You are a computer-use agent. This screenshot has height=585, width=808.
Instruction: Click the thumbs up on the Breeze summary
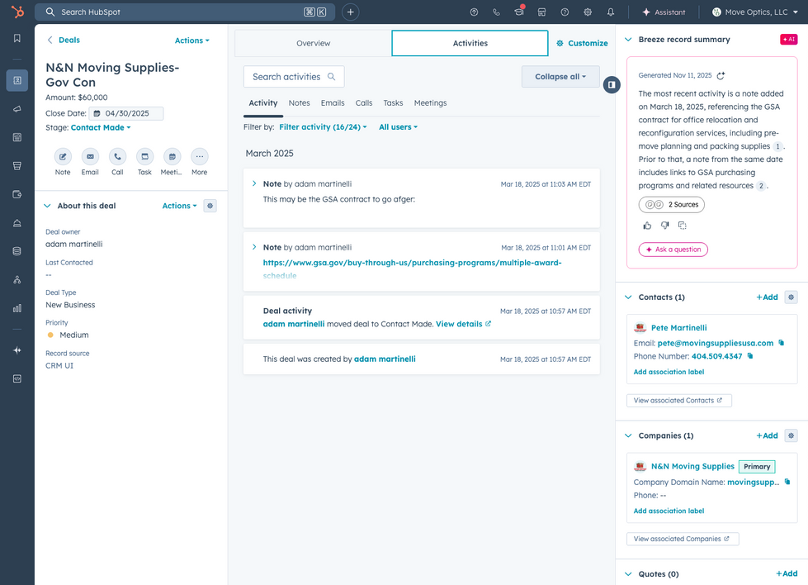coord(647,226)
